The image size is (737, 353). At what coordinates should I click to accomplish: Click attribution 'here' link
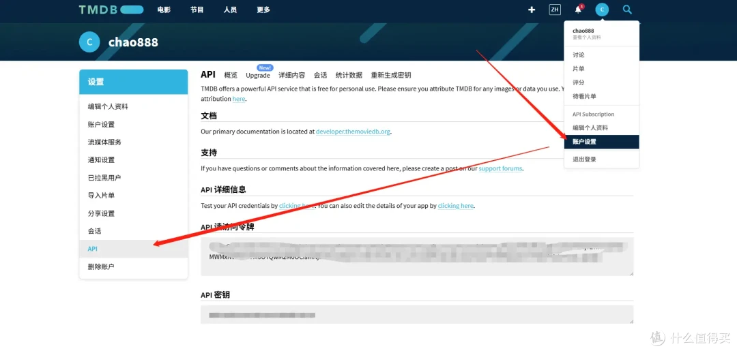pyautogui.click(x=239, y=99)
